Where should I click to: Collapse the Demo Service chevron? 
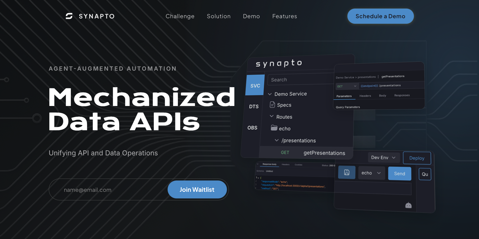tap(270, 94)
